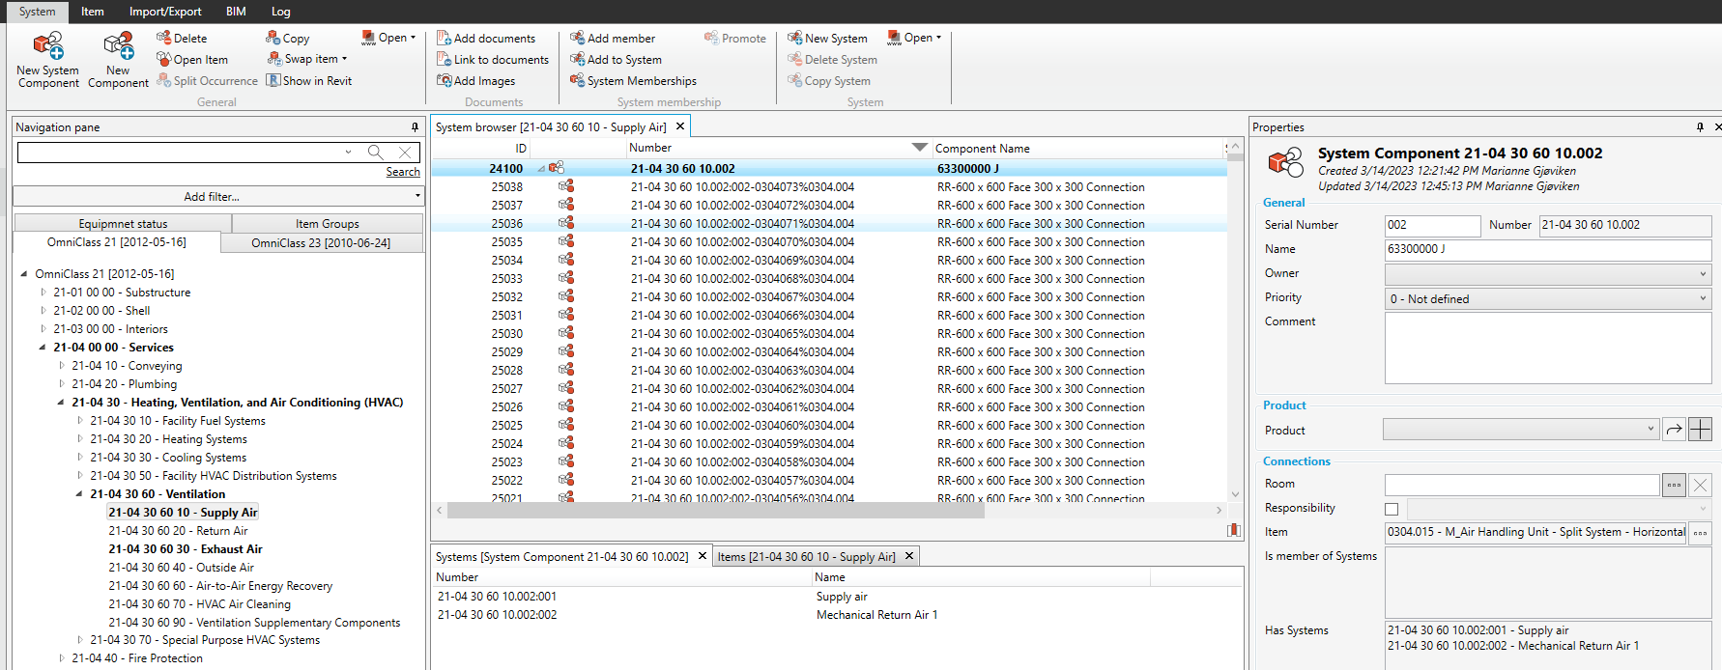Click the New Component ribbon icon

(x=118, y=46)
